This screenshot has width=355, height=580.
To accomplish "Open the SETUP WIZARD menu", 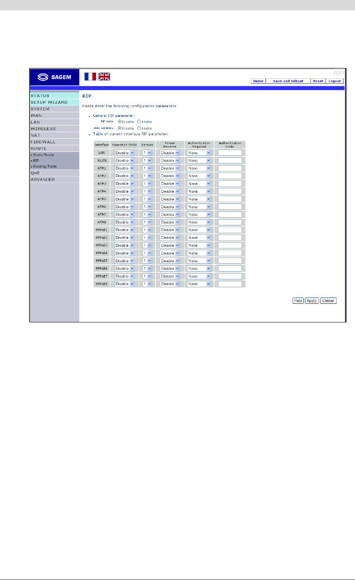I will [54, 102].
